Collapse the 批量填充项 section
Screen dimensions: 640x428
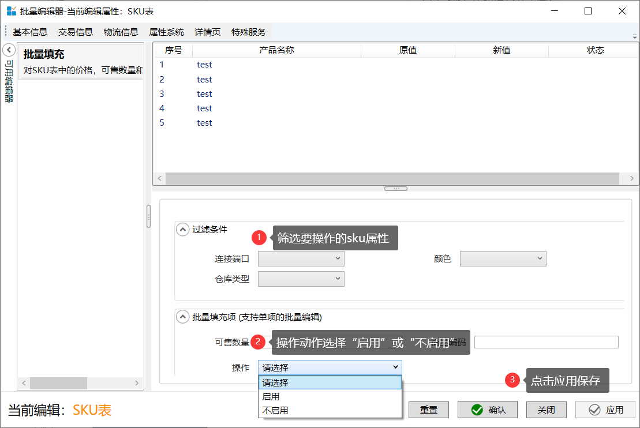(x=183, y=317)
